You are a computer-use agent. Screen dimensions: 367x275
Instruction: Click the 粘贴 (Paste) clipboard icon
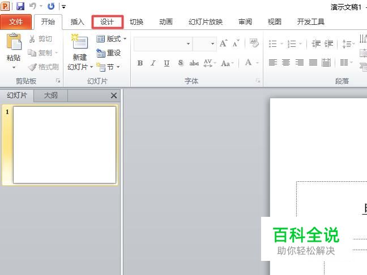14,42
